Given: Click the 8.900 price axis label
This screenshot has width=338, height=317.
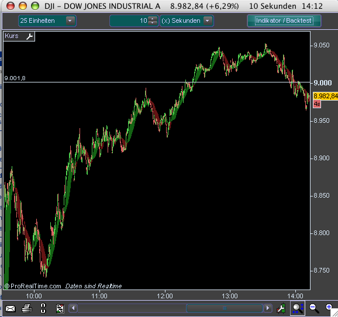Looking at the screenshot, I should [x=322, y=158].
